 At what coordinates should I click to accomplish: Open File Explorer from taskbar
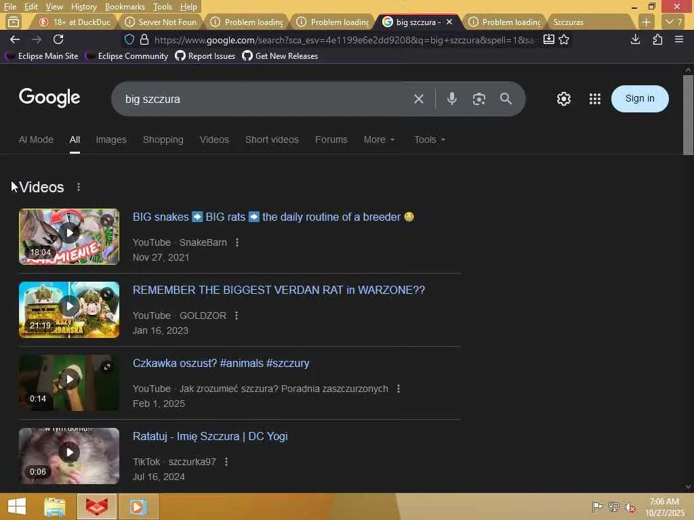(54, 506)
